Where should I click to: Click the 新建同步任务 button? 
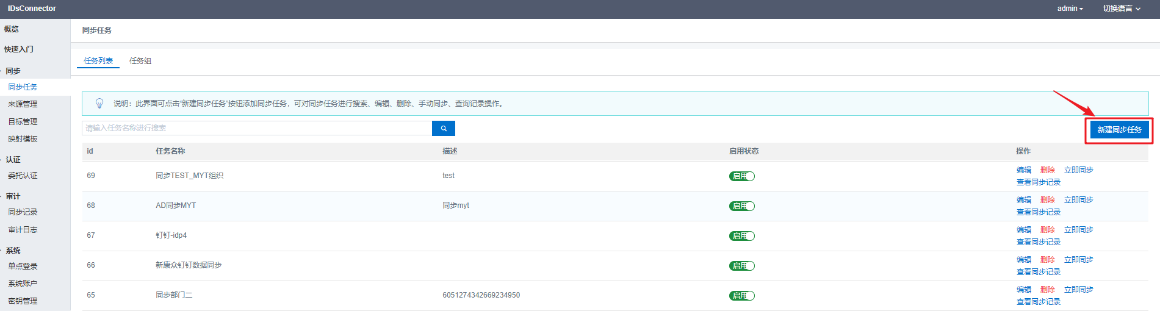click(x=1119, y=130)
